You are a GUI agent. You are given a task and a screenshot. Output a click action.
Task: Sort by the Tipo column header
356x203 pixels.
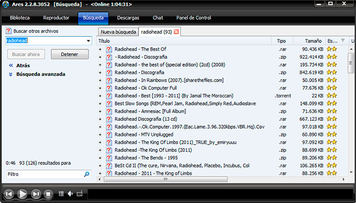pos(281,41)
